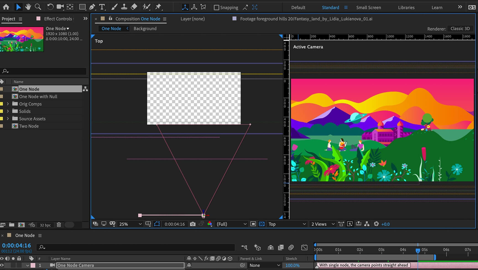Screen dimensions: 478x270
Task: Pick the Pen tool
Action: [92, 7]
